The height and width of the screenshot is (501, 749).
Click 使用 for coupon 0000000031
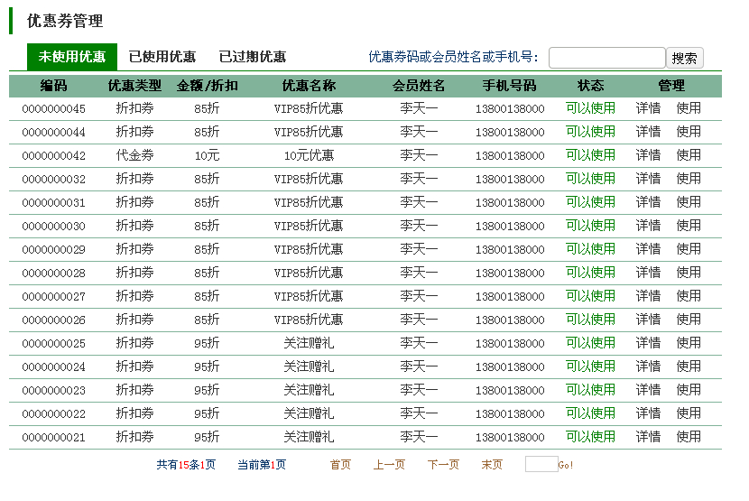coord(689,202)
